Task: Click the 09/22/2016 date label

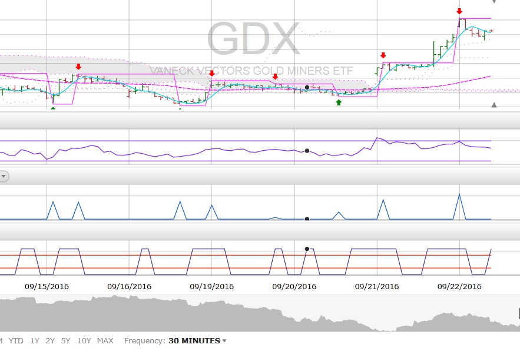Action: click(460, 287)
